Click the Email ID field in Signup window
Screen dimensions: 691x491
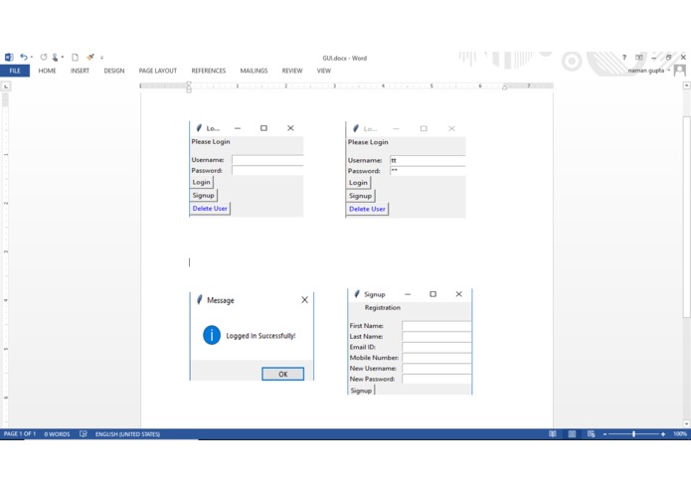436,347
